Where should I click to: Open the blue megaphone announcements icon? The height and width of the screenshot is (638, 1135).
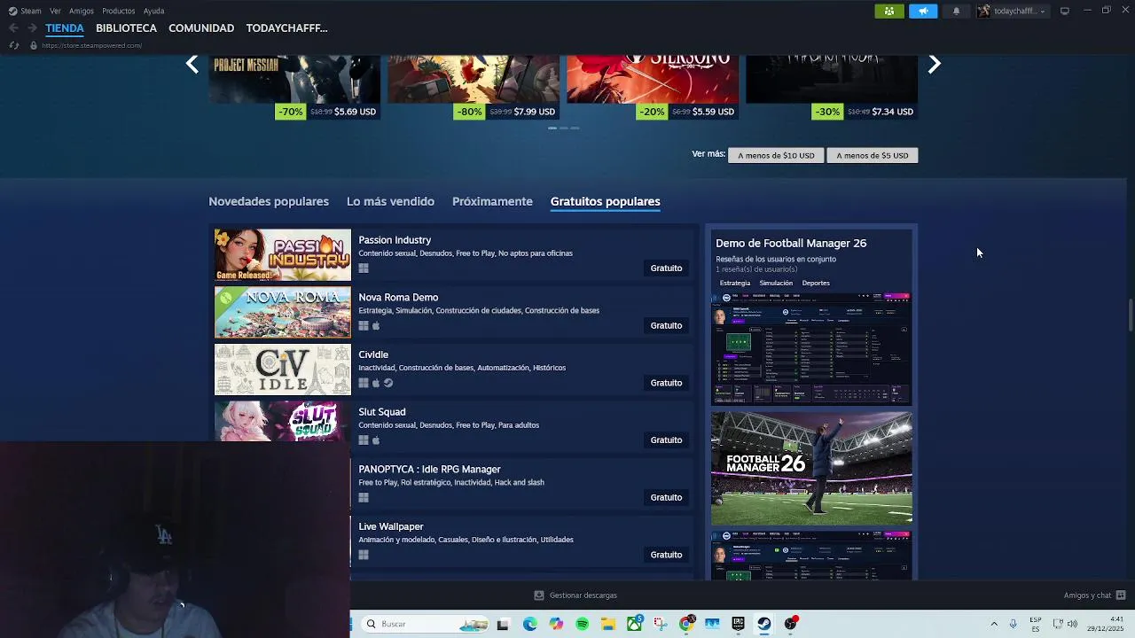coord(923,11)
